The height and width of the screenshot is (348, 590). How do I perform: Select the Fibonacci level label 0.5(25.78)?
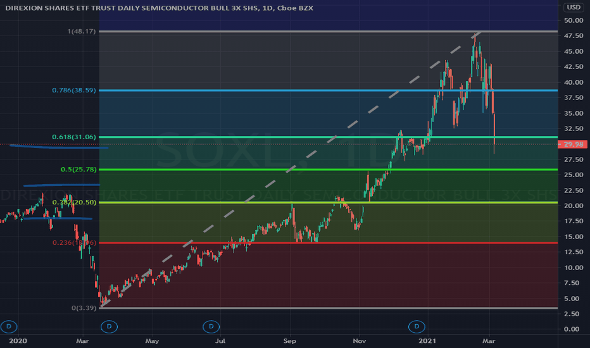tap(78, 170)
